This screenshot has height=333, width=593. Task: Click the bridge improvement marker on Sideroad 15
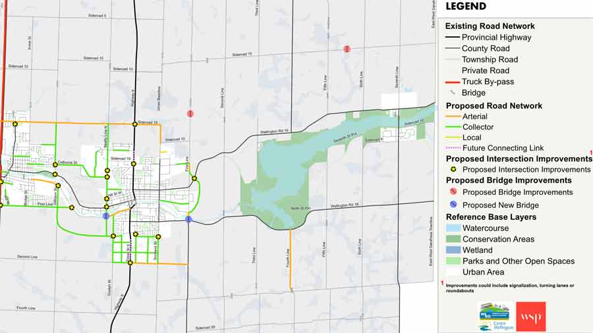(347, 49)
